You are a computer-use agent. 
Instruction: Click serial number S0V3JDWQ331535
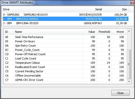[90, 15]
